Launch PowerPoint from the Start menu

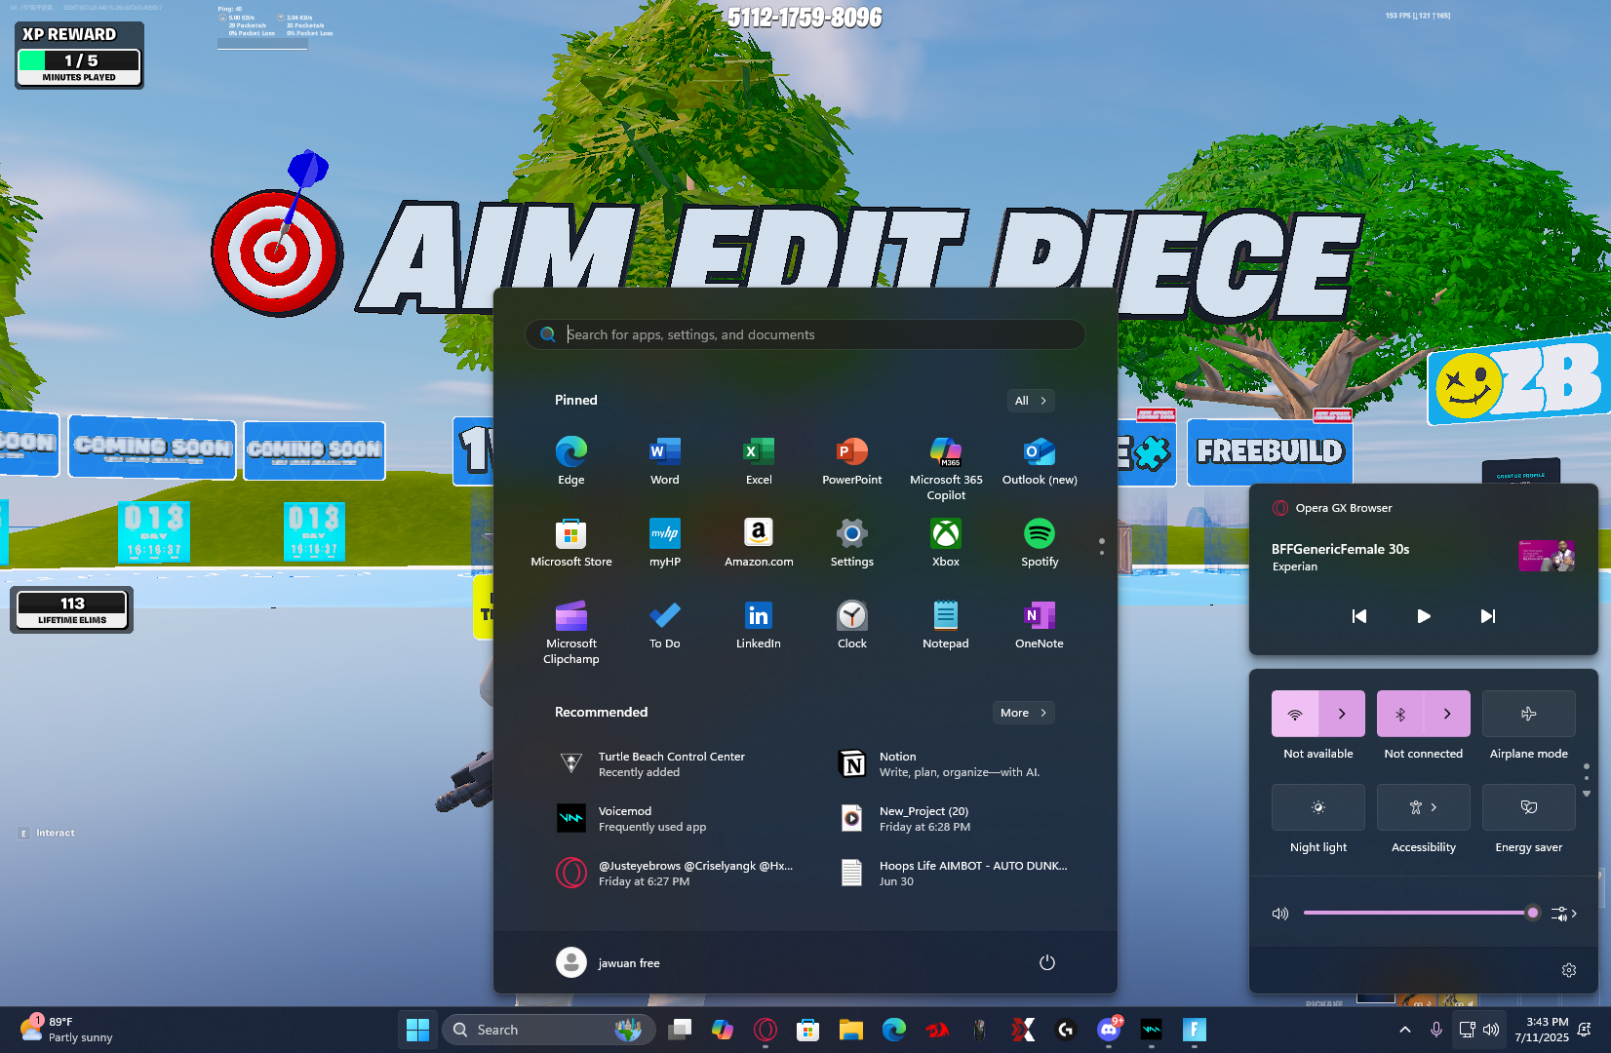point(851,460)
